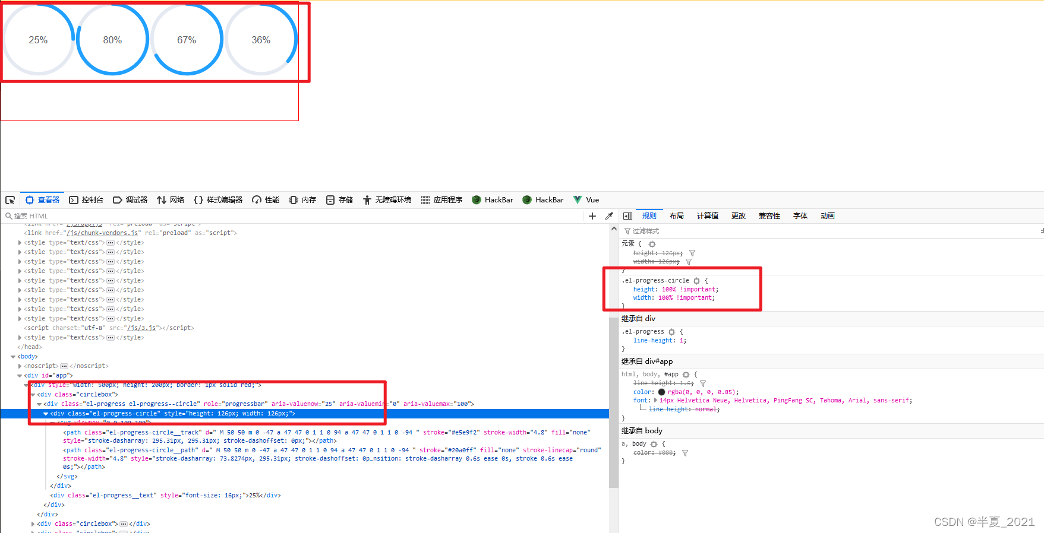
Task: Open the 网络 network tab
Action: point(171,200)
